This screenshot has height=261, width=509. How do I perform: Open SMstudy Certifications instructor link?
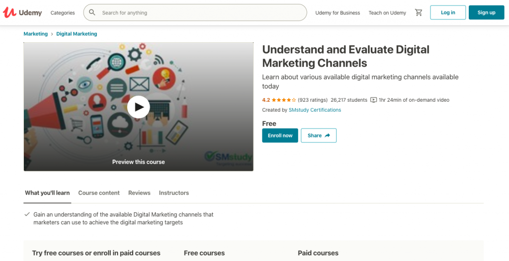315,110
